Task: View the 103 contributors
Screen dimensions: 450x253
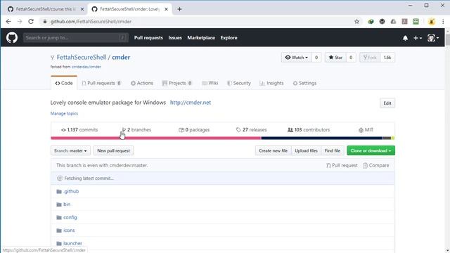Action: point(309,129)
